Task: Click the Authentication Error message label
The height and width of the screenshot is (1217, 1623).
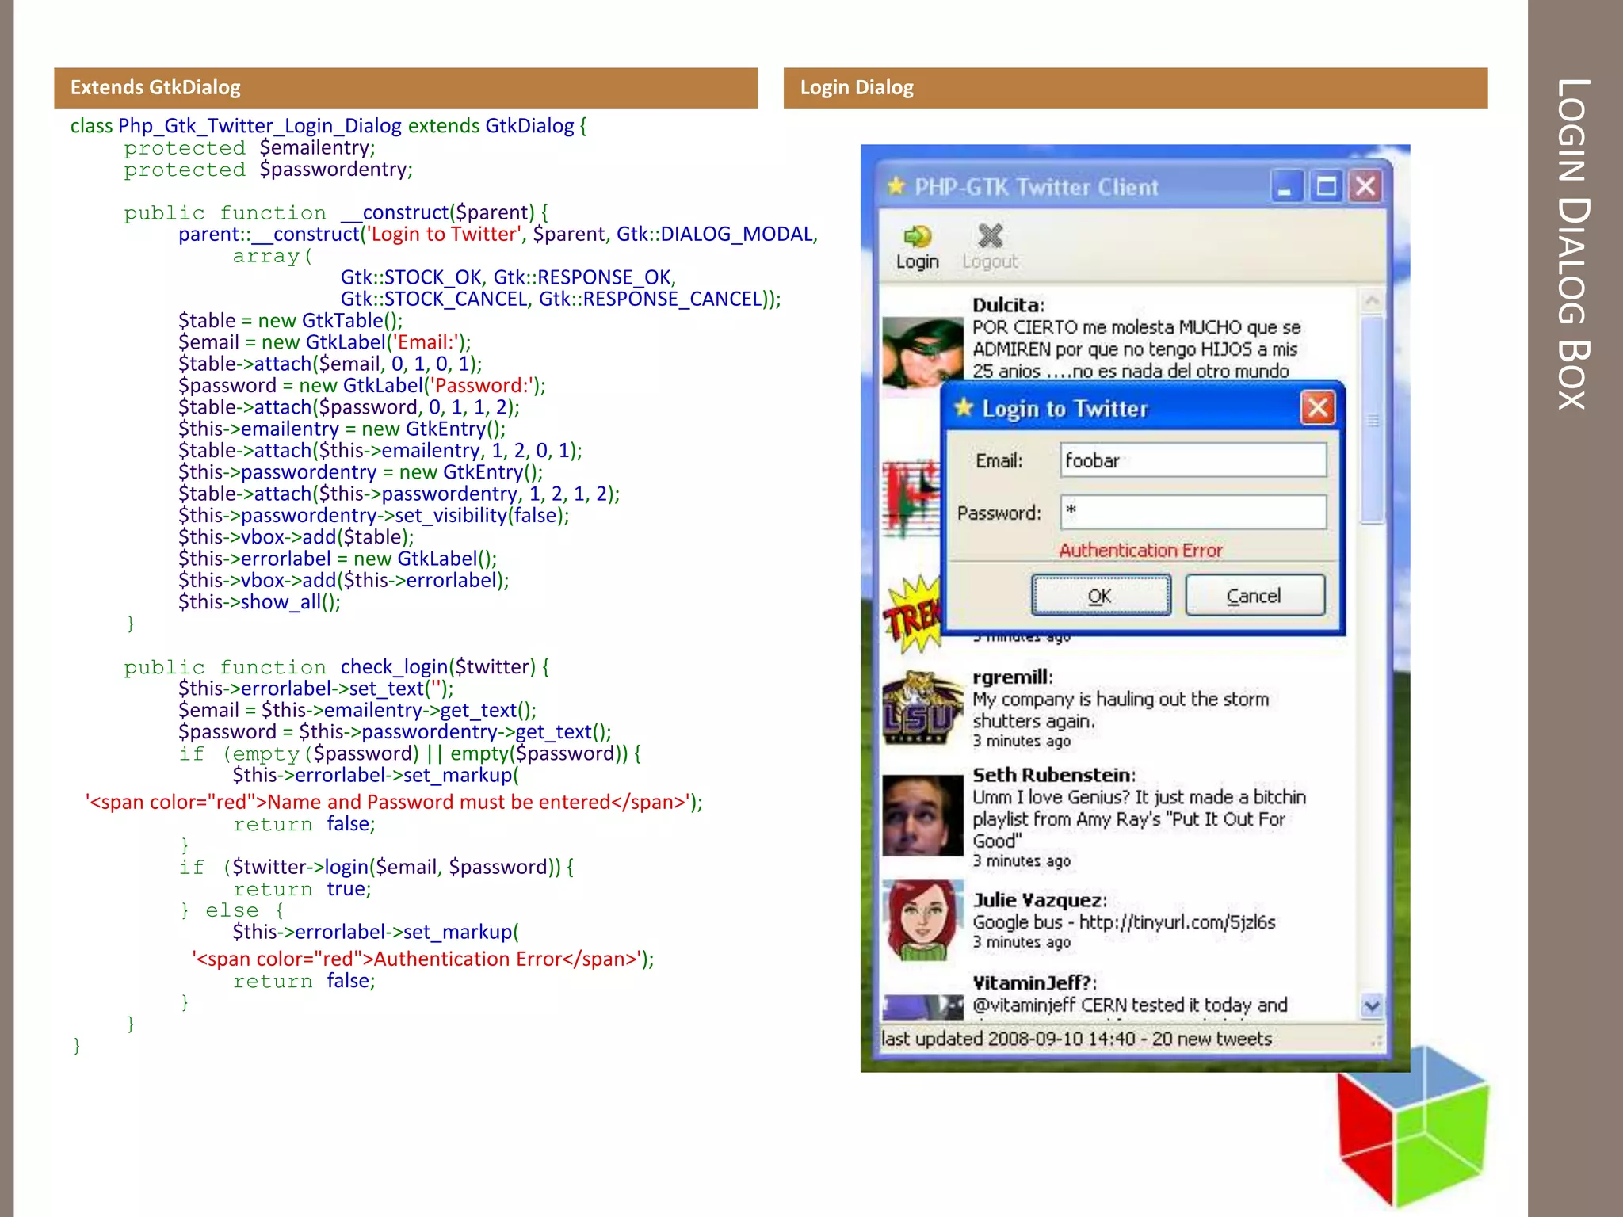Action: tap(1140, 550)
